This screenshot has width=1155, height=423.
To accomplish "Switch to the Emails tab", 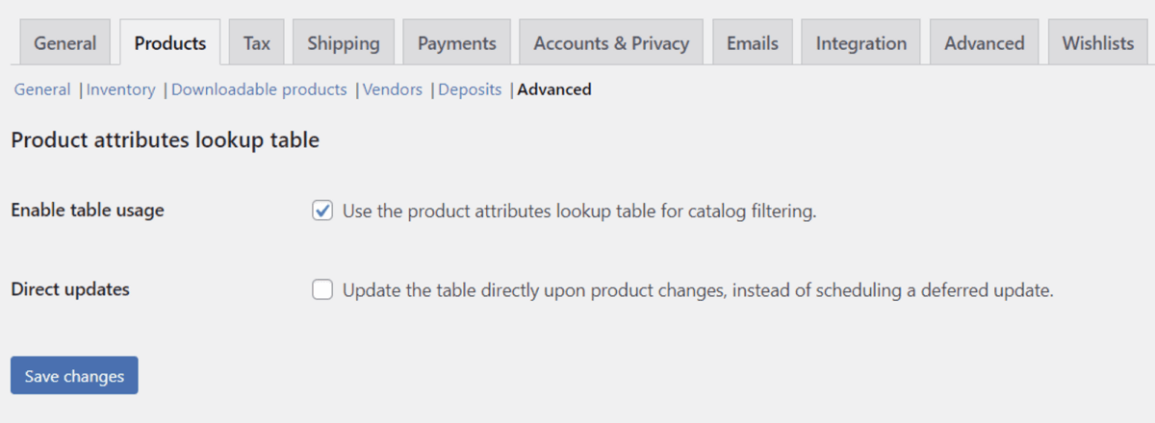I will point(753,43).
